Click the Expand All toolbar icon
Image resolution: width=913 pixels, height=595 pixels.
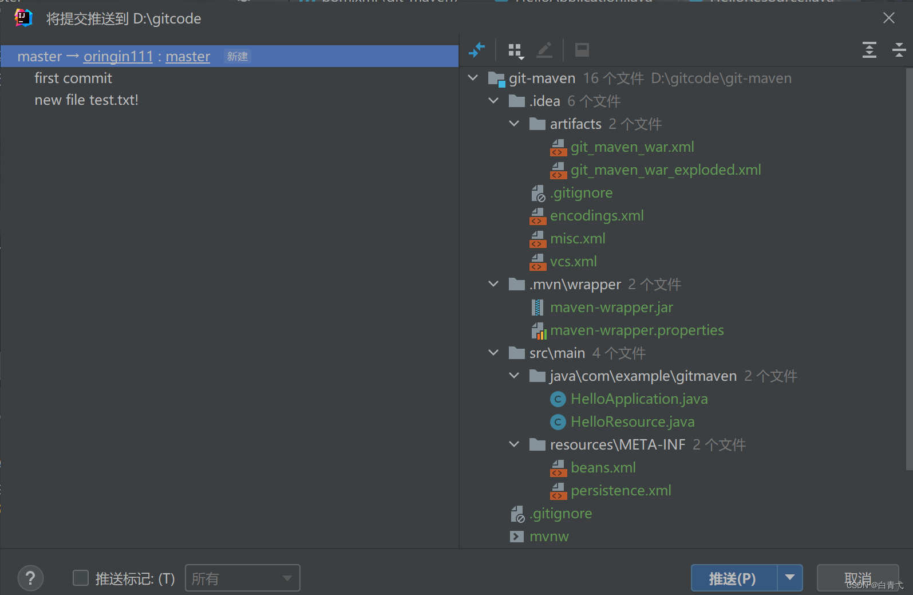point(869,50)
